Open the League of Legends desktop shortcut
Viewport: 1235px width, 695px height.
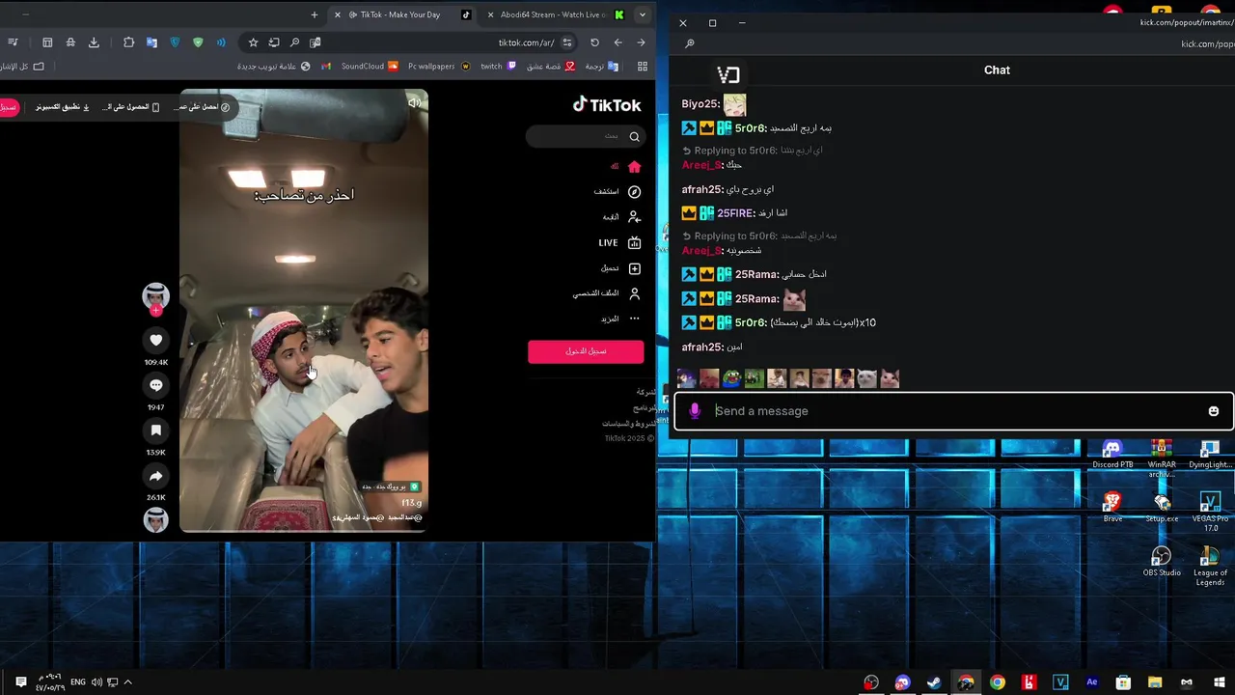click(x=1210, y=566)
